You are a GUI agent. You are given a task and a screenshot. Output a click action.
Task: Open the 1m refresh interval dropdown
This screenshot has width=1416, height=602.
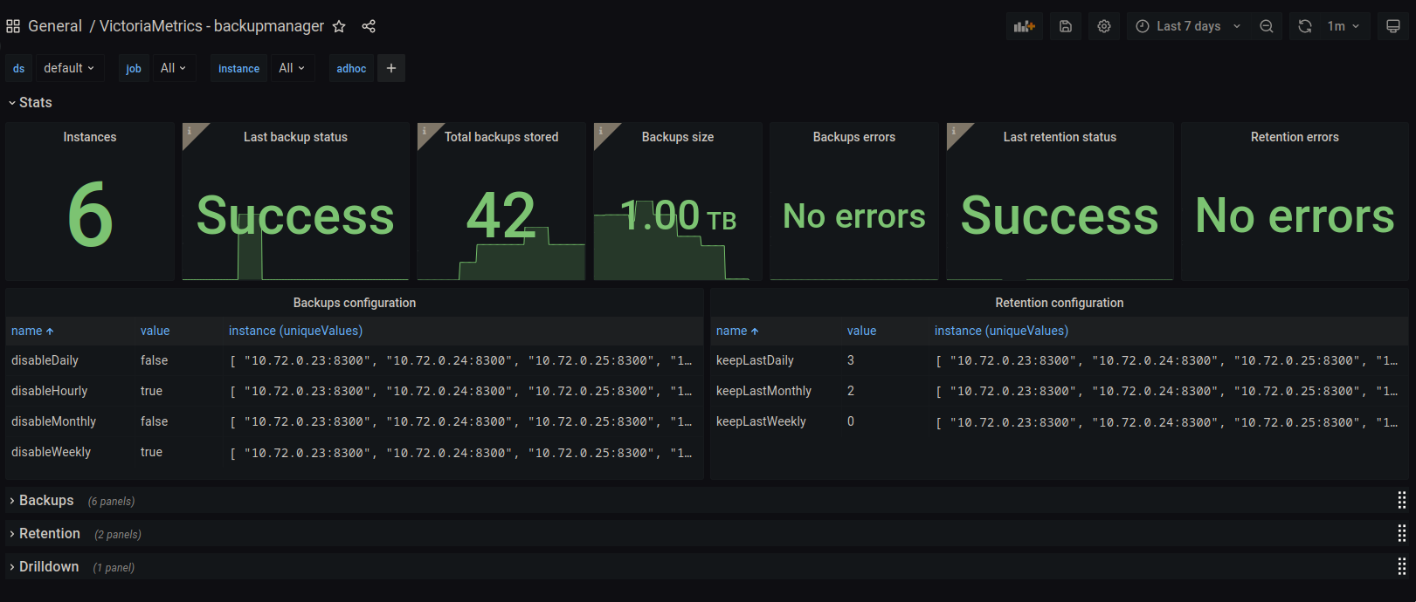[1343, 26]
